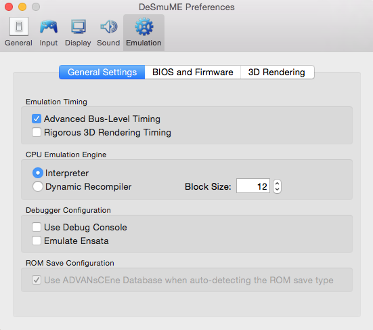Select the General Settings tab
The image size is (373, 330).
tap(102, 72)
